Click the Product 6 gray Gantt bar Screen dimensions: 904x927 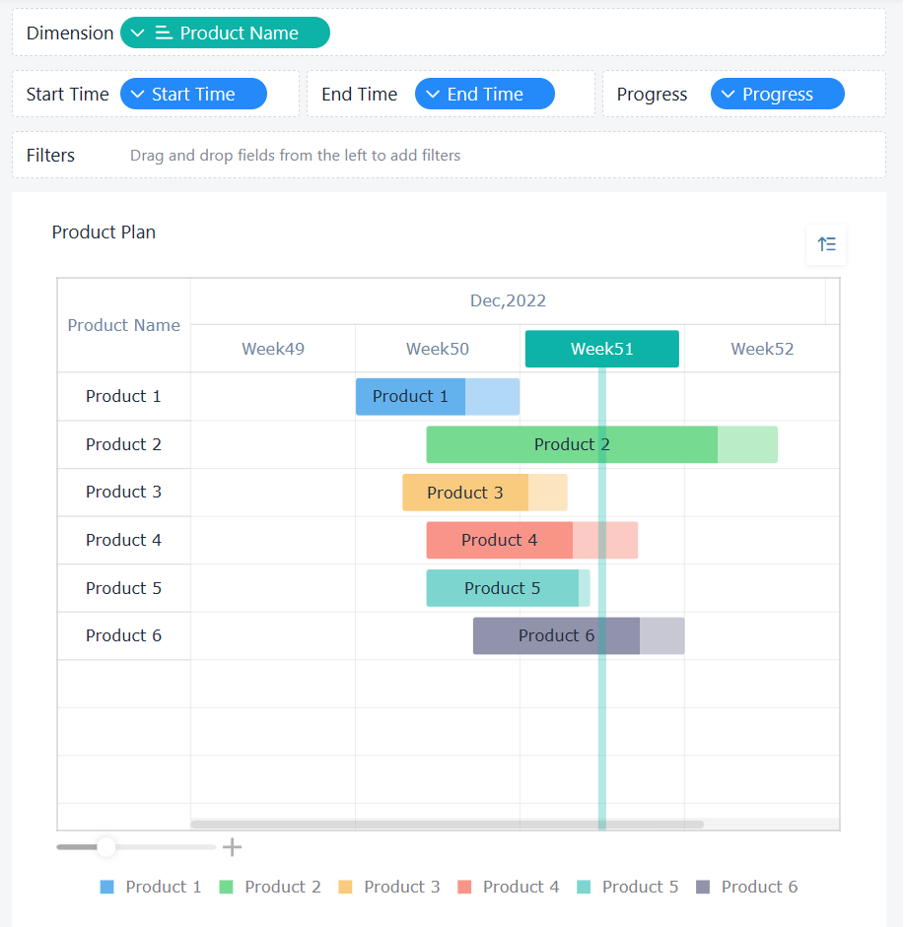click(556, 636)
